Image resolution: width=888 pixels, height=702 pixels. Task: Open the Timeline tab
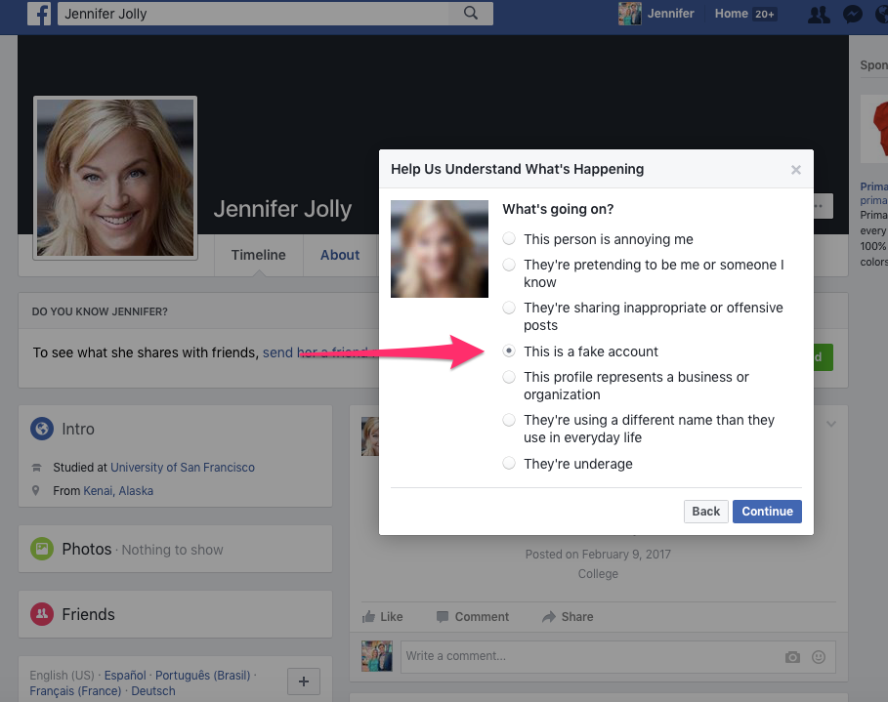[x=258, y=255]
